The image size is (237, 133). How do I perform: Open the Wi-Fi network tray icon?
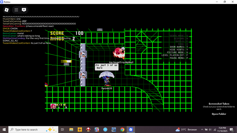click(x=215, y=130)
